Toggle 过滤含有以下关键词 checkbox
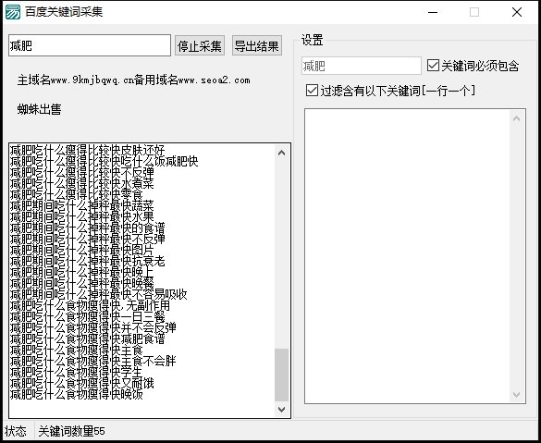The width and height of the screenshot is (541, 443). coord(390,91)
